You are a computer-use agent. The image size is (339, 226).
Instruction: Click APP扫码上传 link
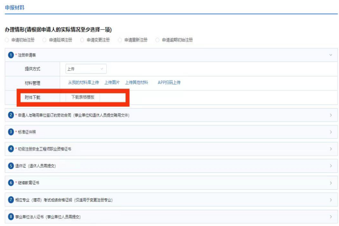[169, 82]
